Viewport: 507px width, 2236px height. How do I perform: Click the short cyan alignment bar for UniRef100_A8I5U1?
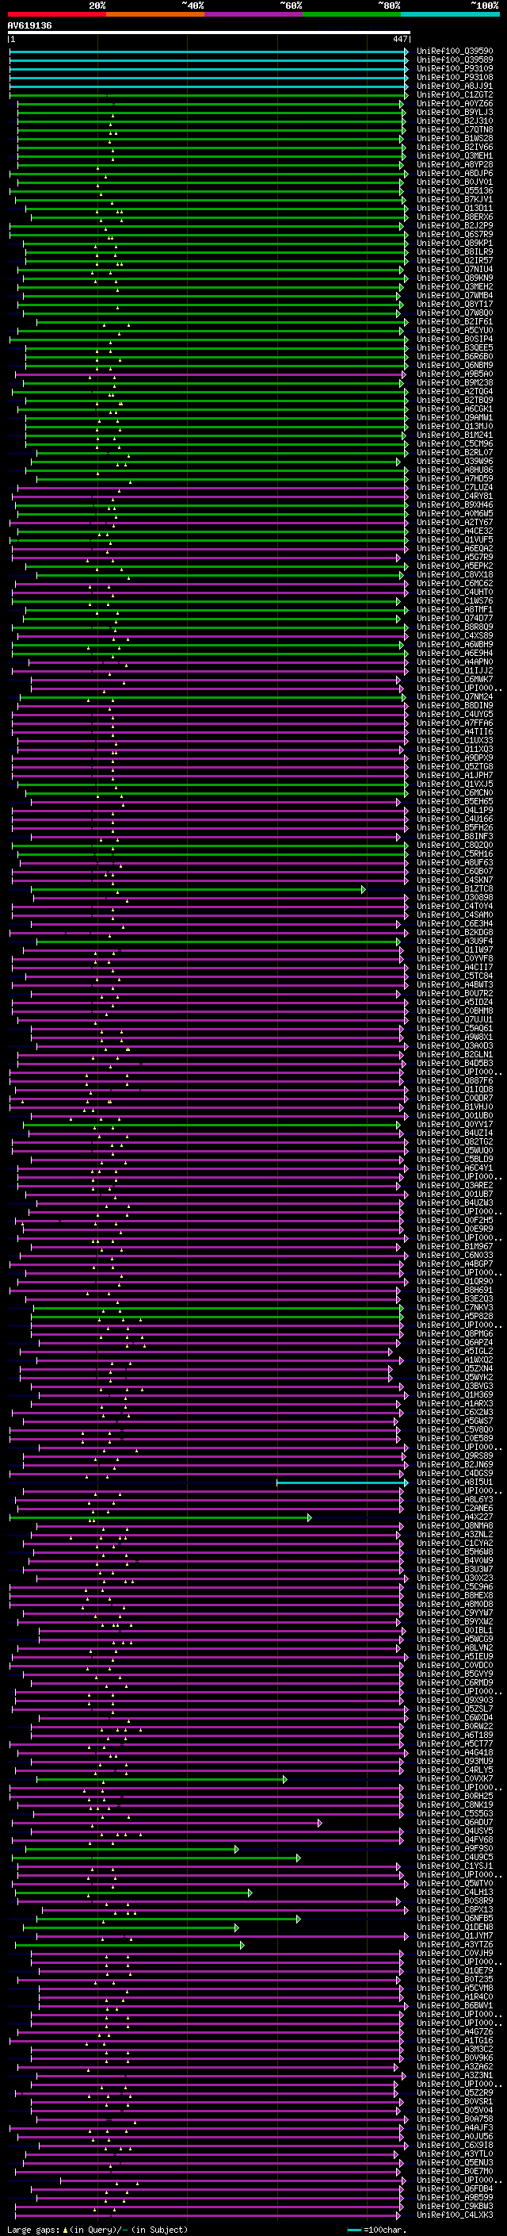(342, 1482)
